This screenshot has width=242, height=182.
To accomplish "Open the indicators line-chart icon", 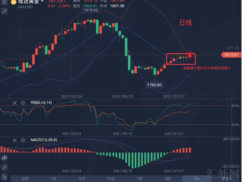I will (x=4, y=177).
